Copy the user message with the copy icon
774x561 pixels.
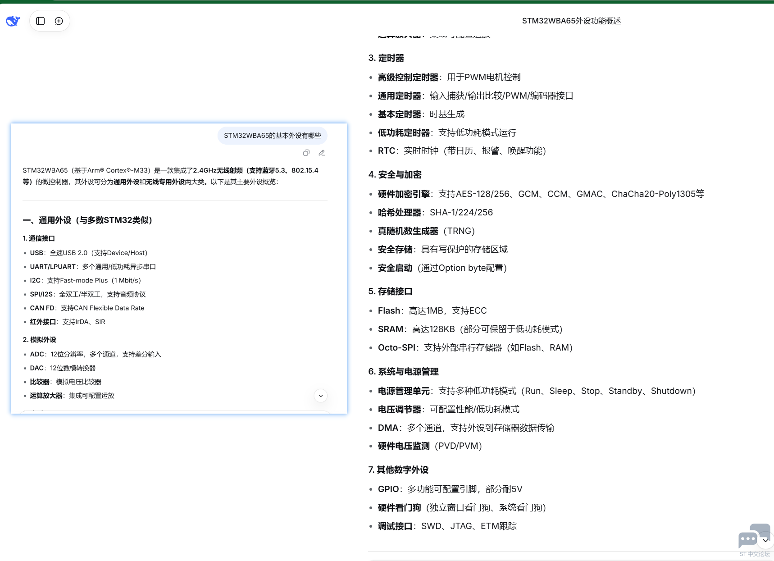pos(306,153)
